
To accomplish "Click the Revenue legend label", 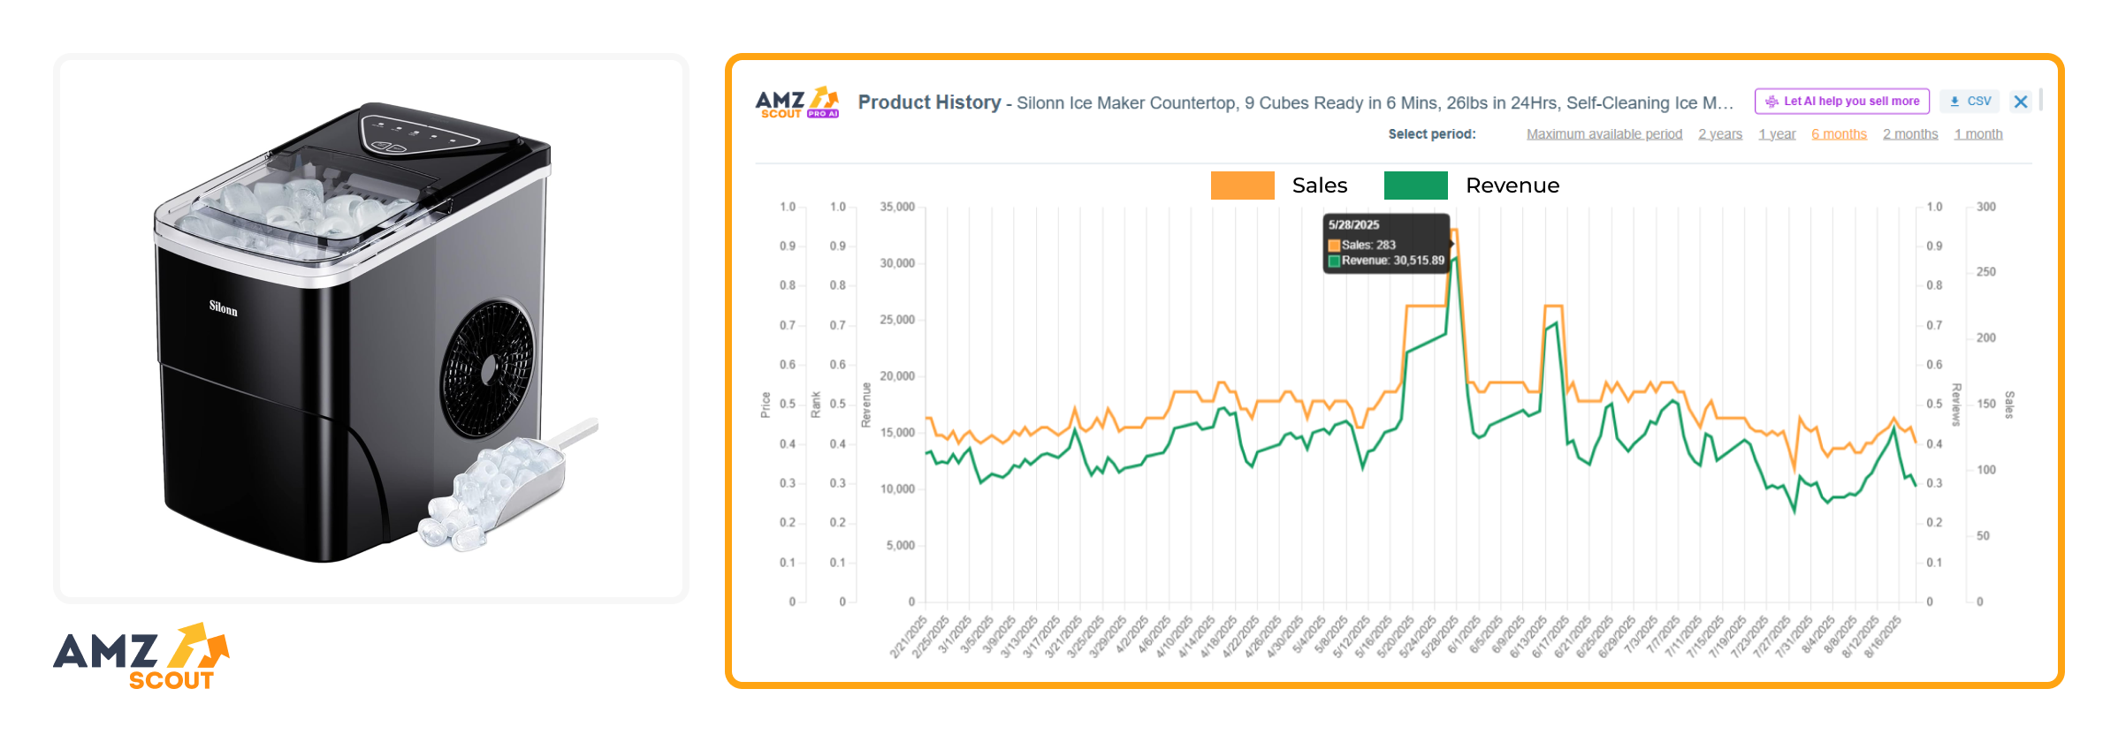I will point(1512,185).
